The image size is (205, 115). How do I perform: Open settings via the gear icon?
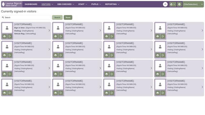click(179, 4)
